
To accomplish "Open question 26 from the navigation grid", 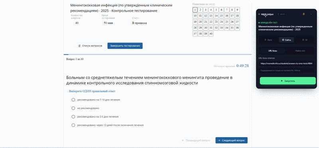I will click(232, 22).
